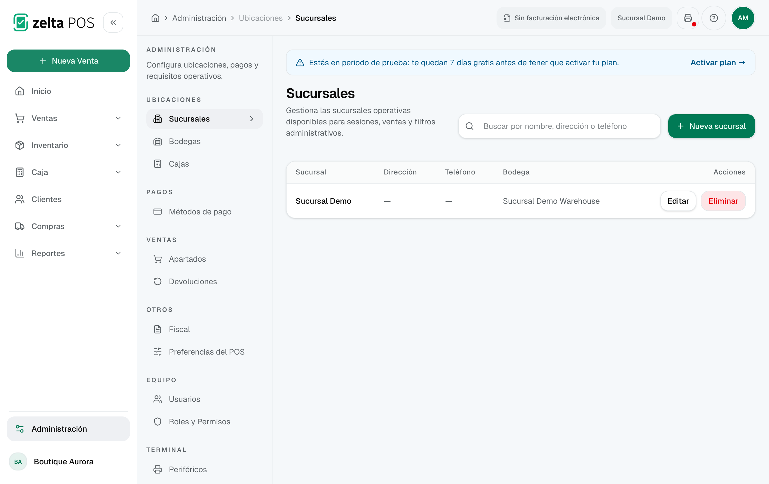Click the Devoluciones return arrow icon

coord(158,281)
